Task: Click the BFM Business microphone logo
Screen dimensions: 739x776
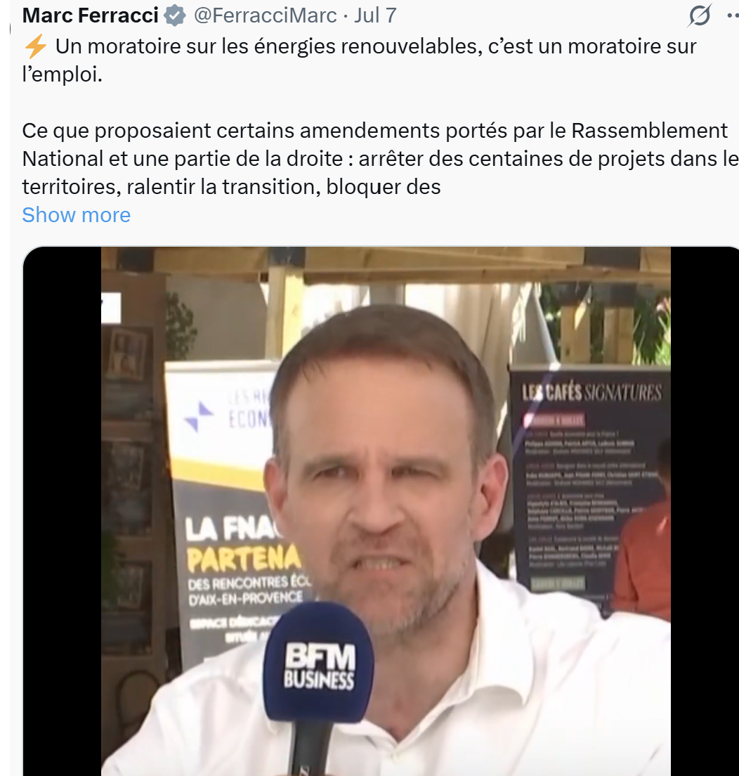Action: 319,666
